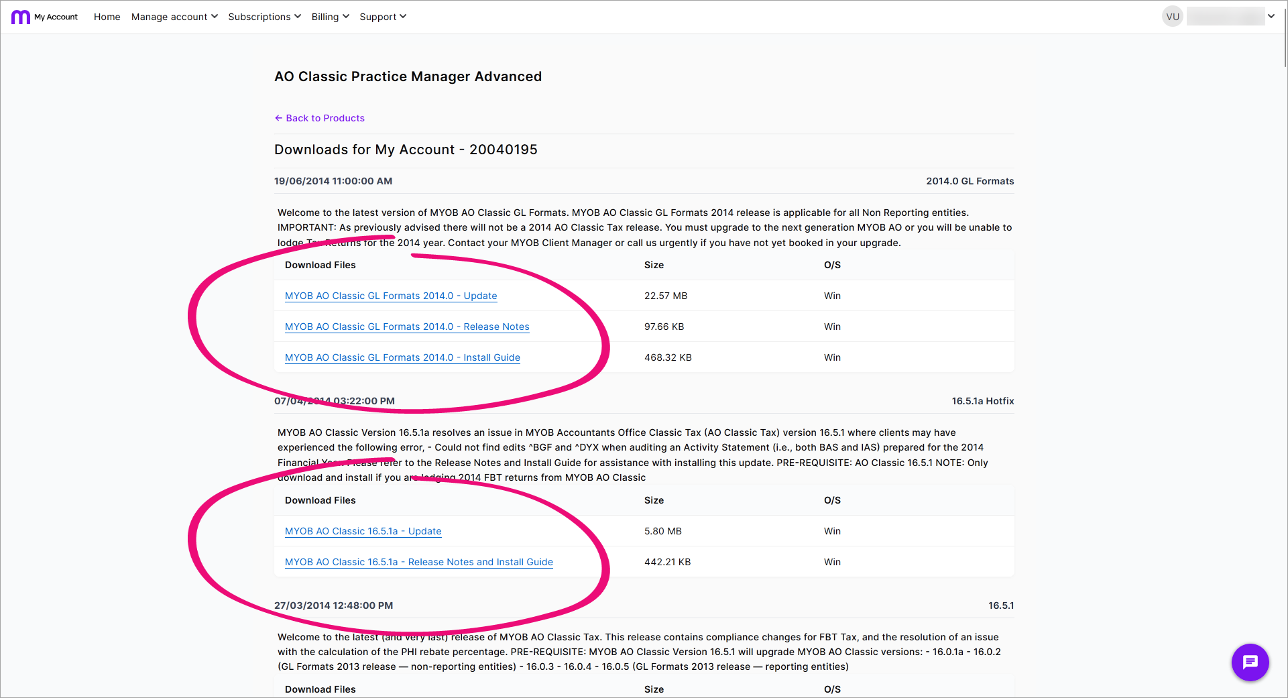Image resolution: width=1288 pixels, height=698 pixels.
Task: Select the '442.21 KB' size cell
Action: point(667,562)
